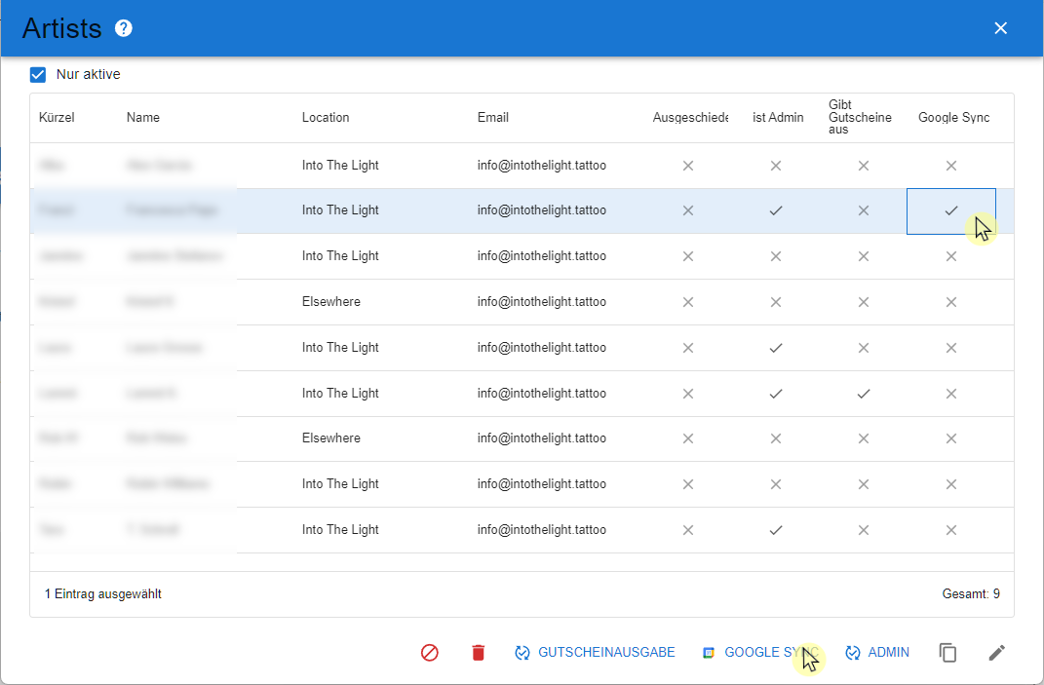Select the Ausgeschieden column header
Image resolution: width=1044 pixels, height=685 pixels.
(x=690, y=117)
